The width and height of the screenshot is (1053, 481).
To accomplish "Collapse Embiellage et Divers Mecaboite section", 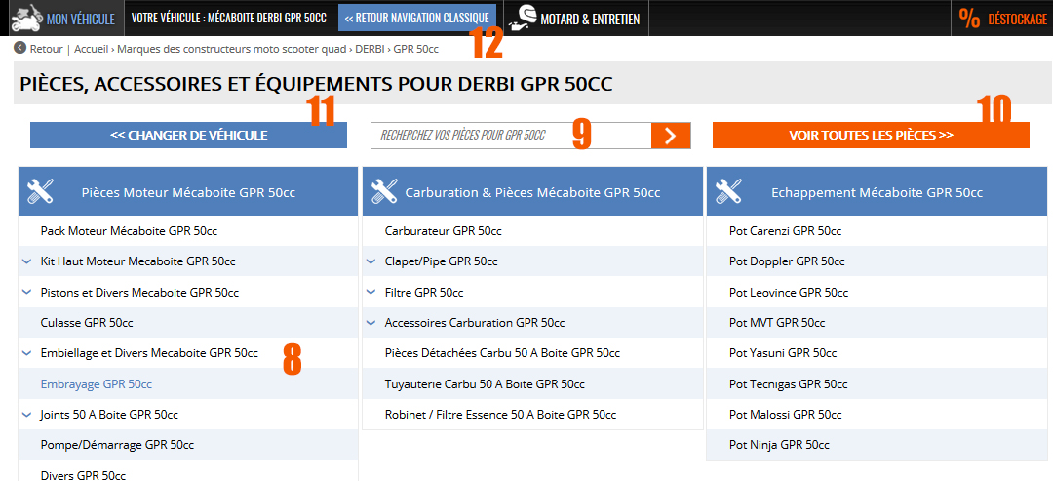I will pyautogui.click(x=26, y=353).
